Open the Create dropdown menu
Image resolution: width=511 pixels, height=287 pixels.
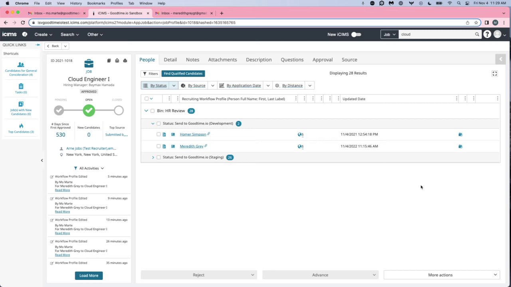43,34
